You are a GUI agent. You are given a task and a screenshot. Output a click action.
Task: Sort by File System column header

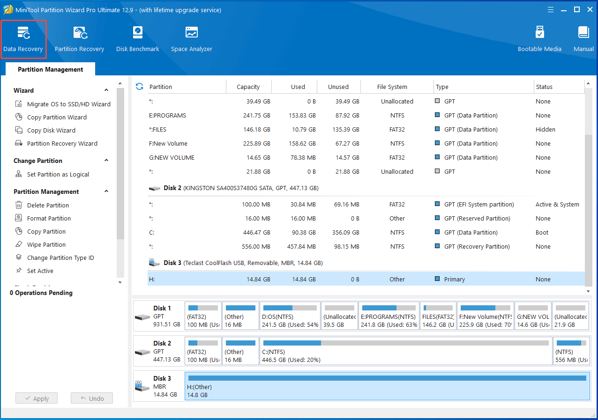pos(397,87)
